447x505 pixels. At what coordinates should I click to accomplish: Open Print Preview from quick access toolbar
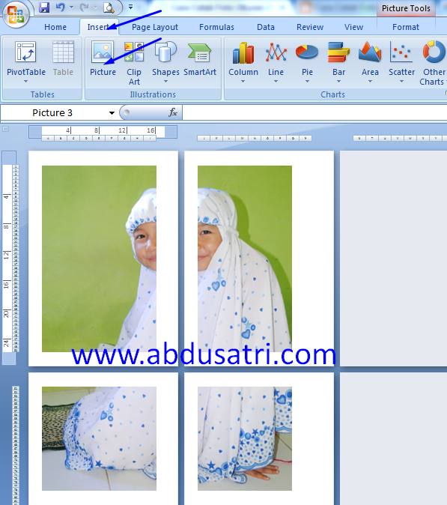point(109,7)
